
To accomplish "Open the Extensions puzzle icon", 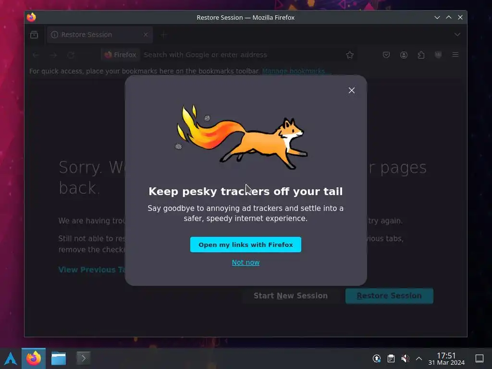I will click(x=421, y=55).
